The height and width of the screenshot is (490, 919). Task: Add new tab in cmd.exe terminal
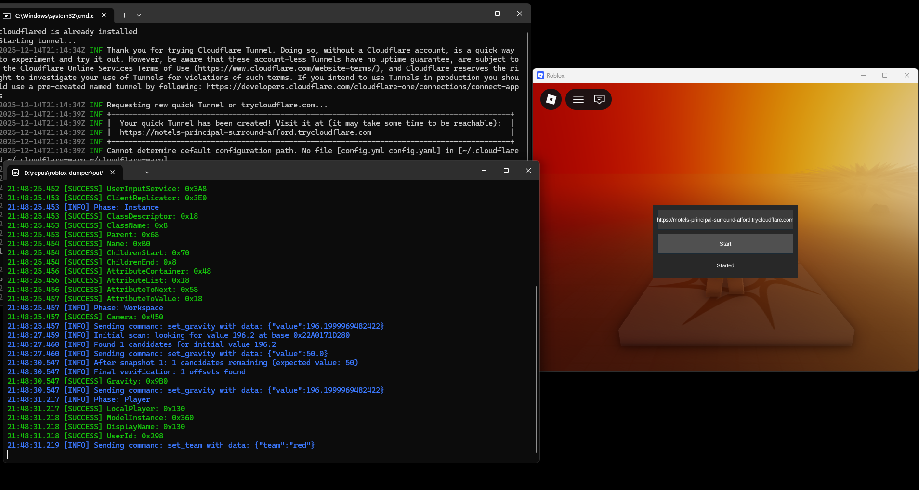coord(124,15)
